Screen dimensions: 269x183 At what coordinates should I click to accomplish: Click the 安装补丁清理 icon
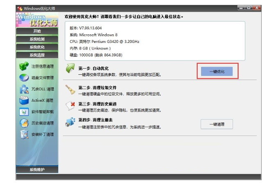(24, 134)
